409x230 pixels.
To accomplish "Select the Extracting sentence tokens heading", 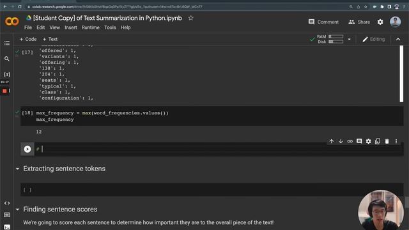I will click(65, 169).
